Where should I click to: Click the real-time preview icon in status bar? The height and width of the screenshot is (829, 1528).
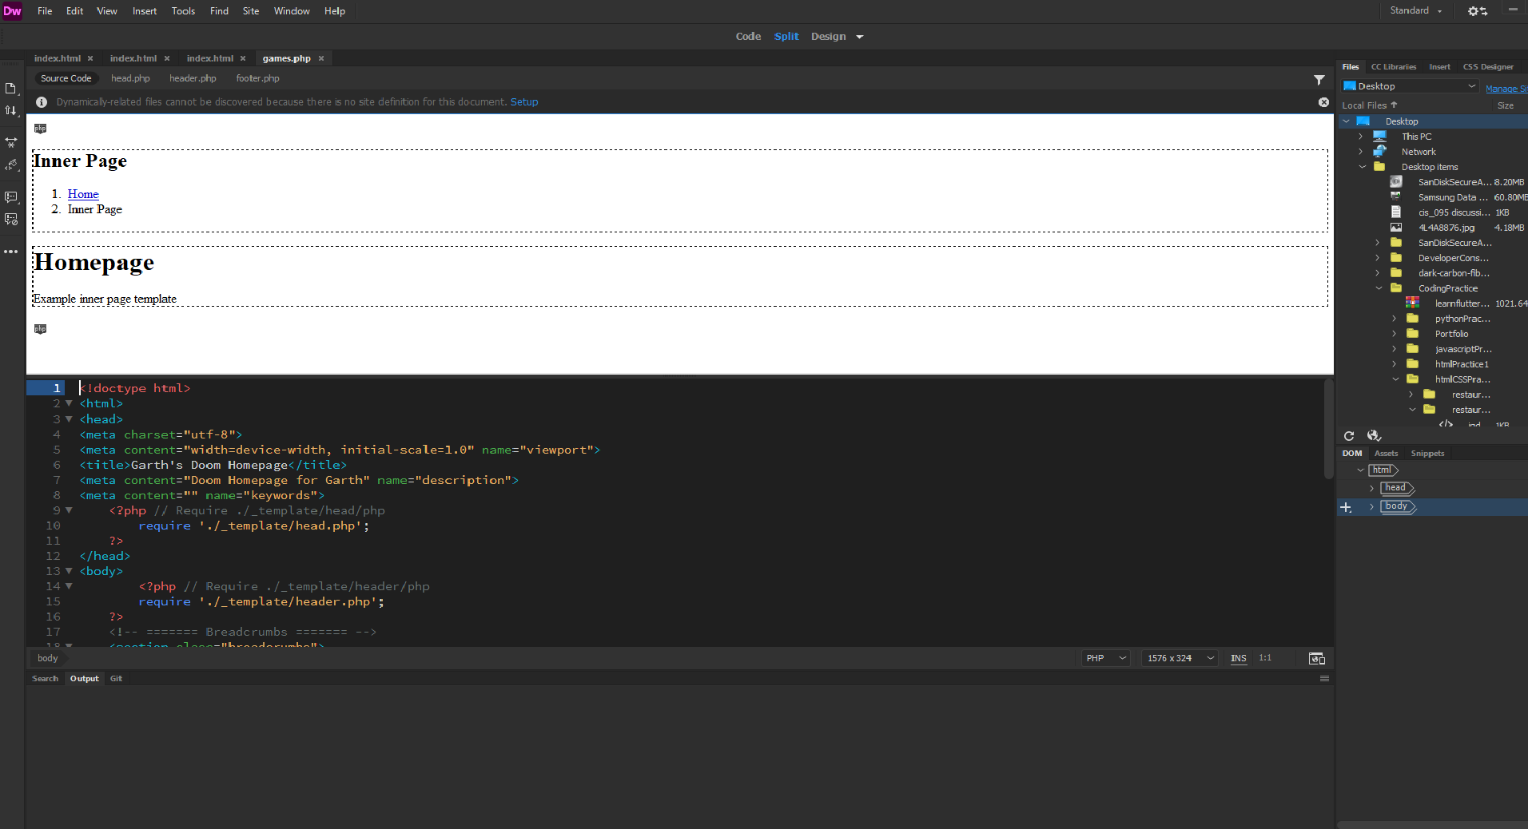tap(1316, 659)
